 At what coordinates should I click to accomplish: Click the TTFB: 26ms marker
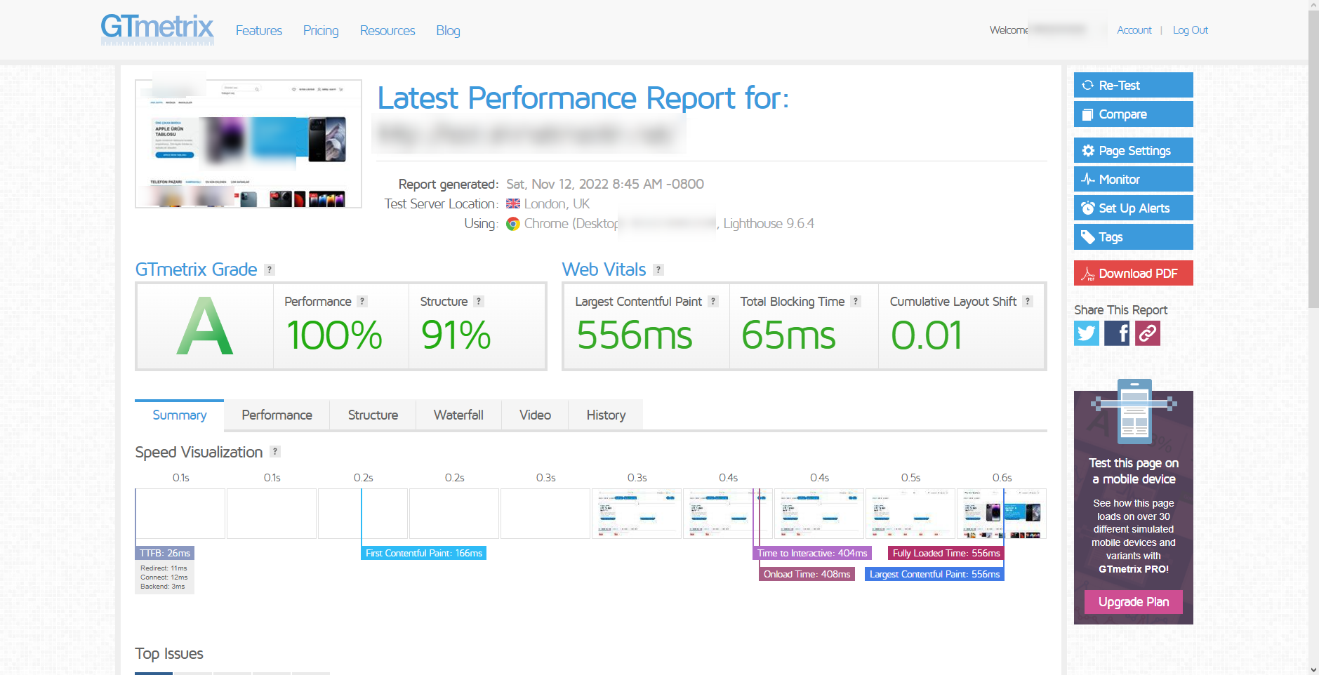pyautogui.click(x=164, y=553)
